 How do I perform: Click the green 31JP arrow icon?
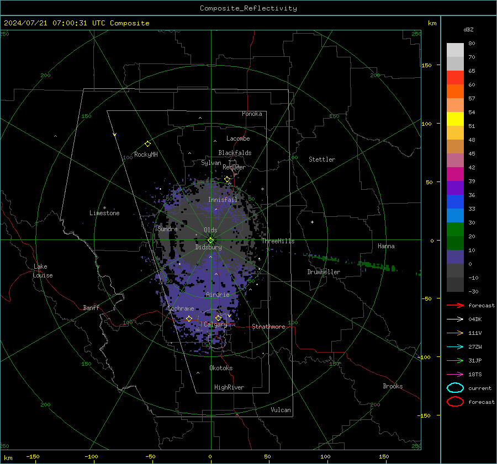pyautogui.click(x=455, y=360)
